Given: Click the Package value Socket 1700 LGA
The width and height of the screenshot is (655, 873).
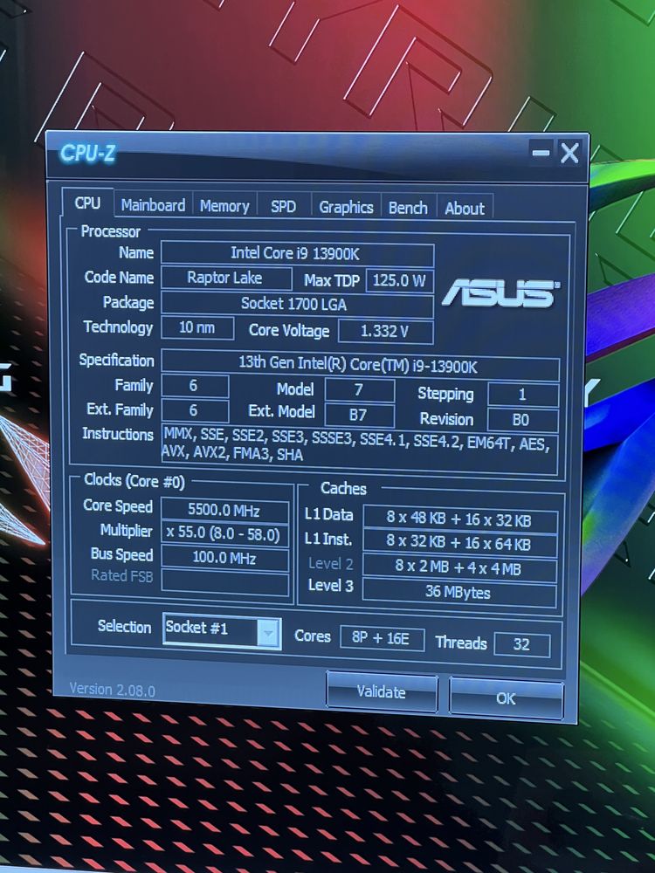Looking at the screenshot, I should point(297,304).
